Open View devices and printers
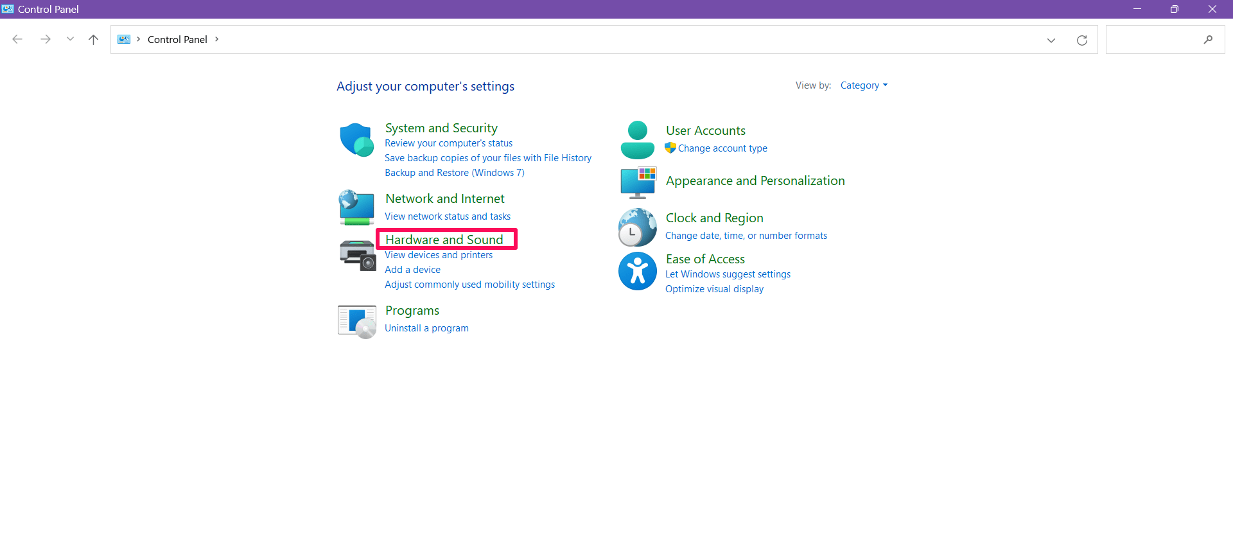Image resolution: width=1233 pixels, height=544 pixels. [439, 255]
